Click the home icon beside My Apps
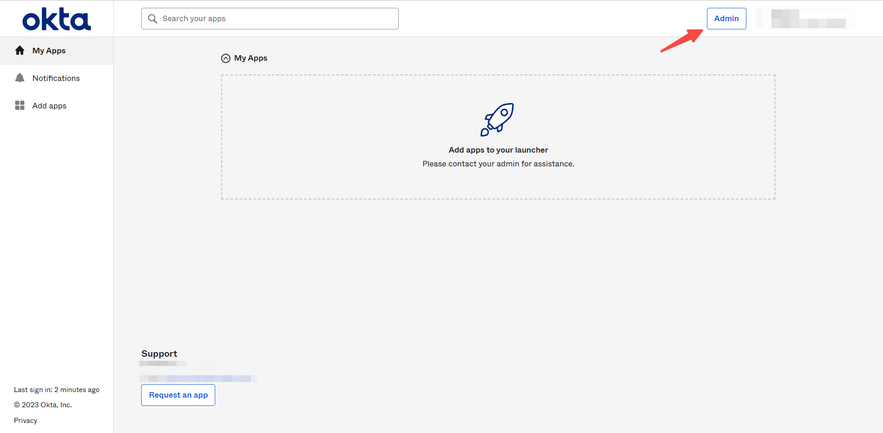 (x=20, y=51)
